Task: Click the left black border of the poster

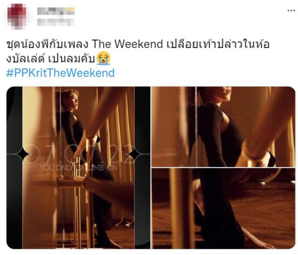Action: (x=14, y=168)
